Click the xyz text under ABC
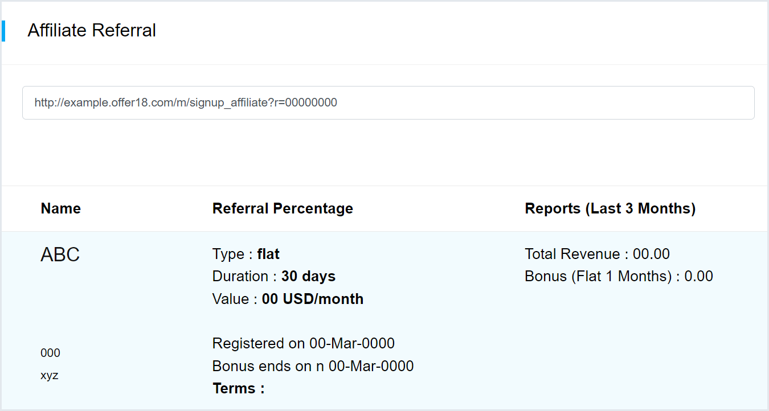769x411 pixels. click(50, 376)
